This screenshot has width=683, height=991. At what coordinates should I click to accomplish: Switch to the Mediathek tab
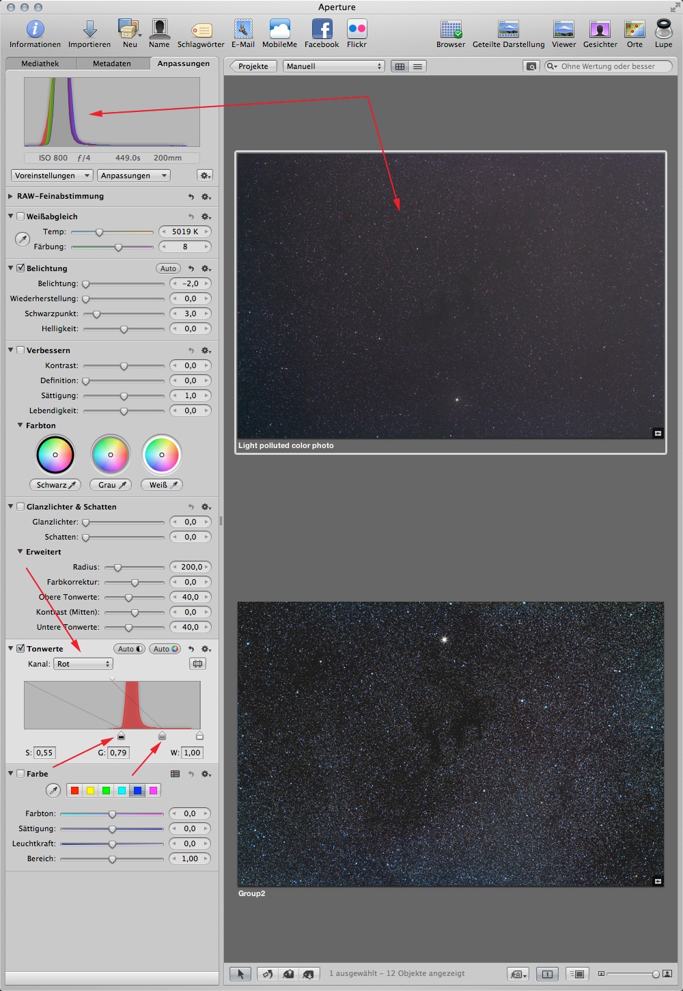[x=40, y=64]
